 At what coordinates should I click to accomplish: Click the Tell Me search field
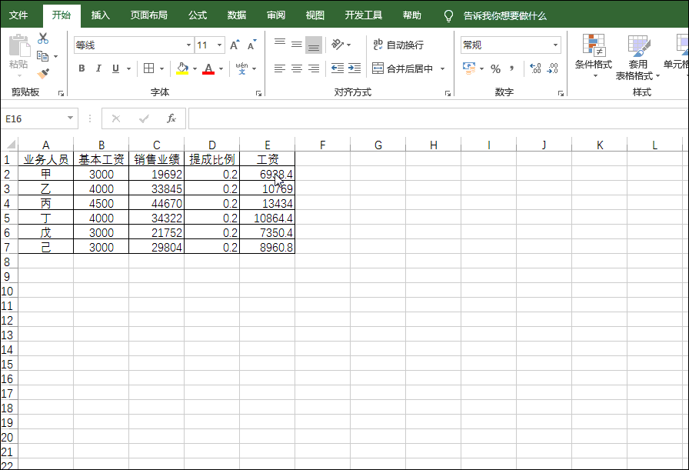pos(505,16)
